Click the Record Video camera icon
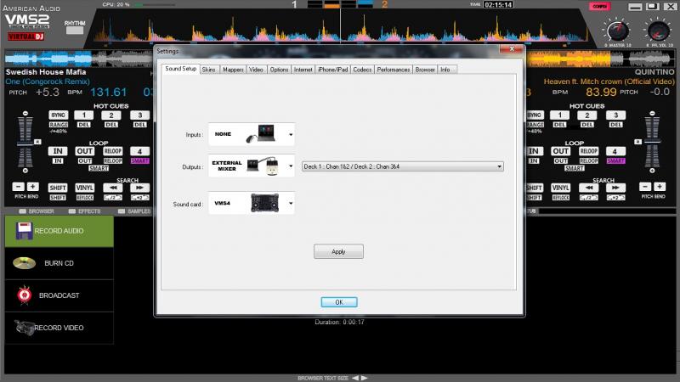The image size is (680, 382). [x=24, y=328]
